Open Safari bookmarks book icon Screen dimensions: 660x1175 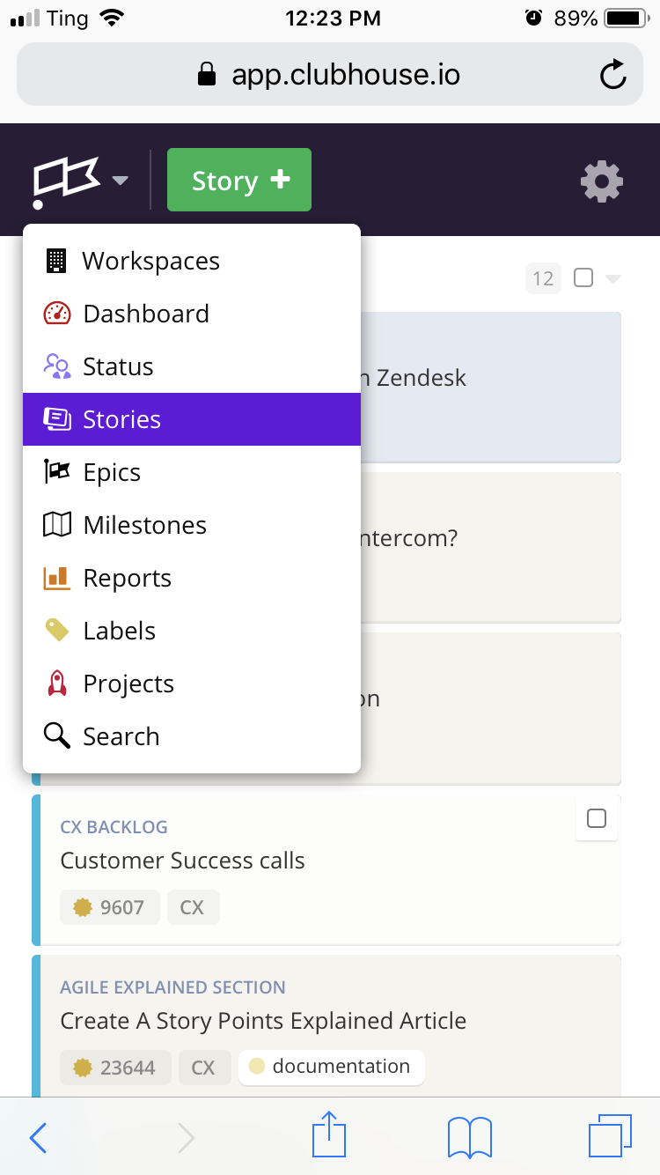pyautogui.click(x=469, y=1137)
